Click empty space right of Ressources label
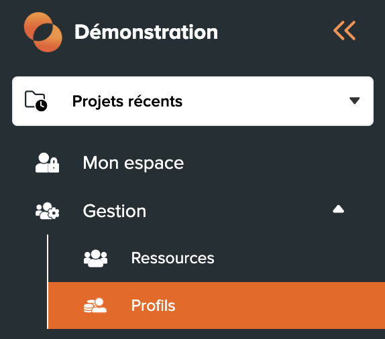The height and width of the screenshot is (339, 385). 294,259
